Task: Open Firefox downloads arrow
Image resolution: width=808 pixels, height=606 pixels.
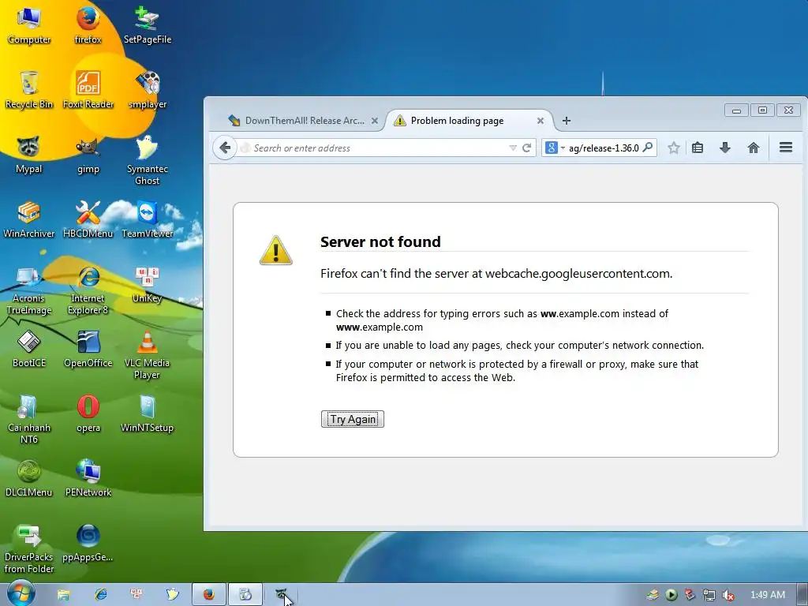Action: (x=725, y=148)
